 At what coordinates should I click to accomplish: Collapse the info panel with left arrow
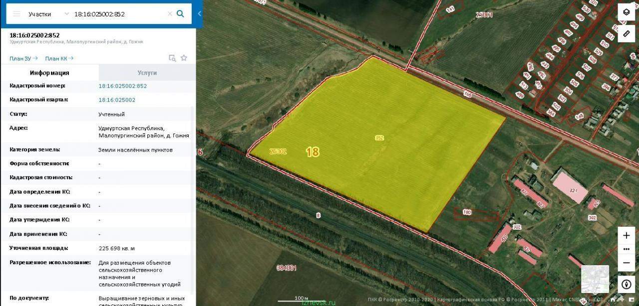[199, 13]
